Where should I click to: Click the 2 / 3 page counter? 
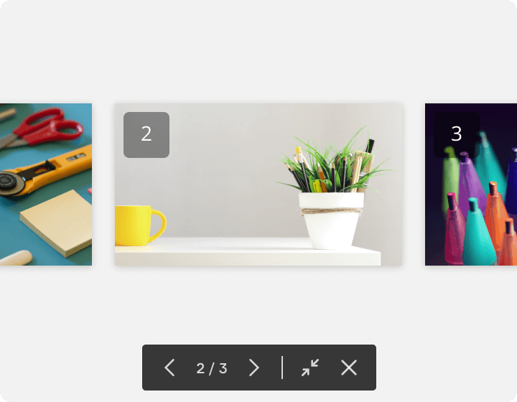click(x=212, y=368)
